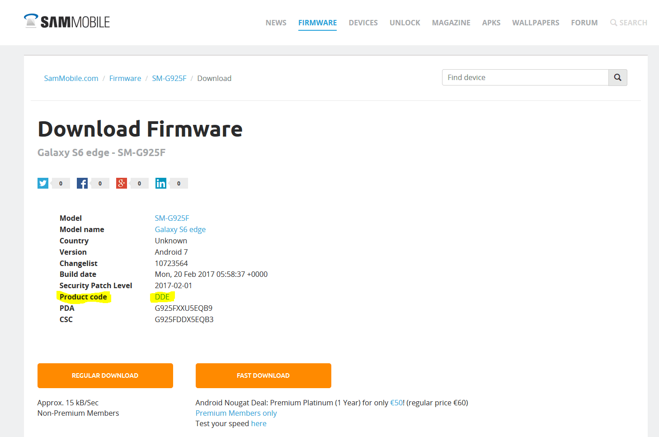Click the 'Approx. 15 kB/Sec' text
The height and width of the screenshot is (437, 659).
pyautogui.click(x=68, y=403)
